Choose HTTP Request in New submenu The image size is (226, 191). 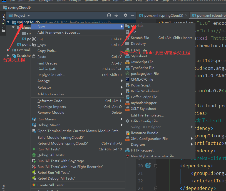[x=142, y=150]
